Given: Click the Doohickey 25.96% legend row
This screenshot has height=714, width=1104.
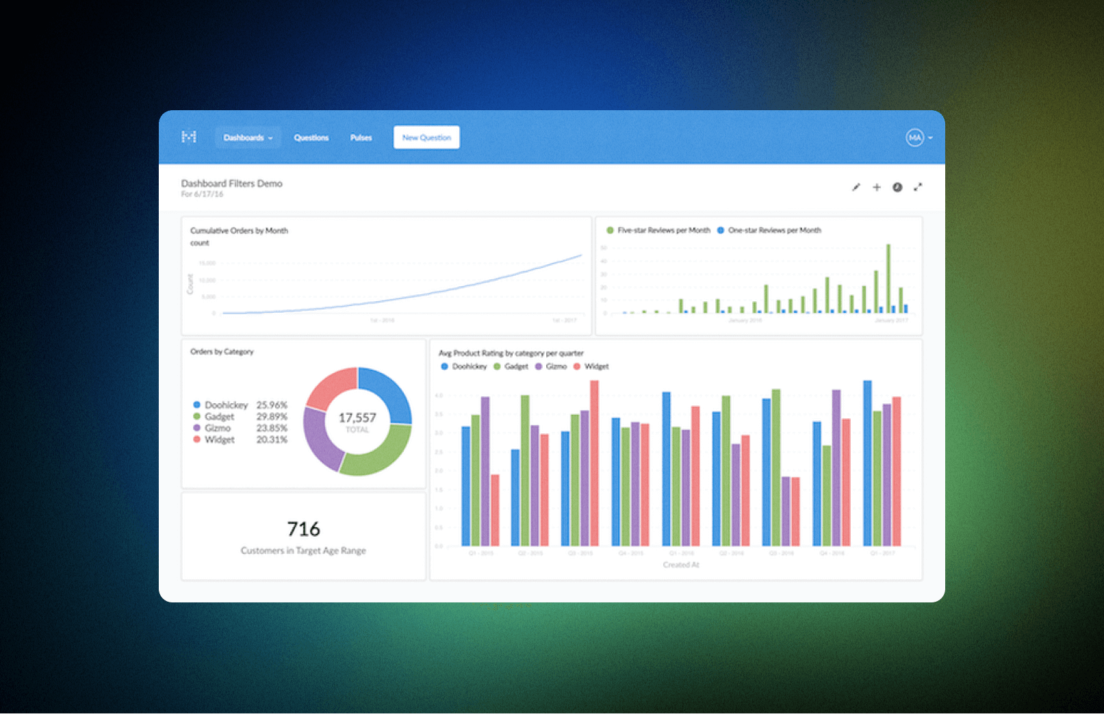Looking at the screenshot, I should pyautogui.click(x=240, y=405).
